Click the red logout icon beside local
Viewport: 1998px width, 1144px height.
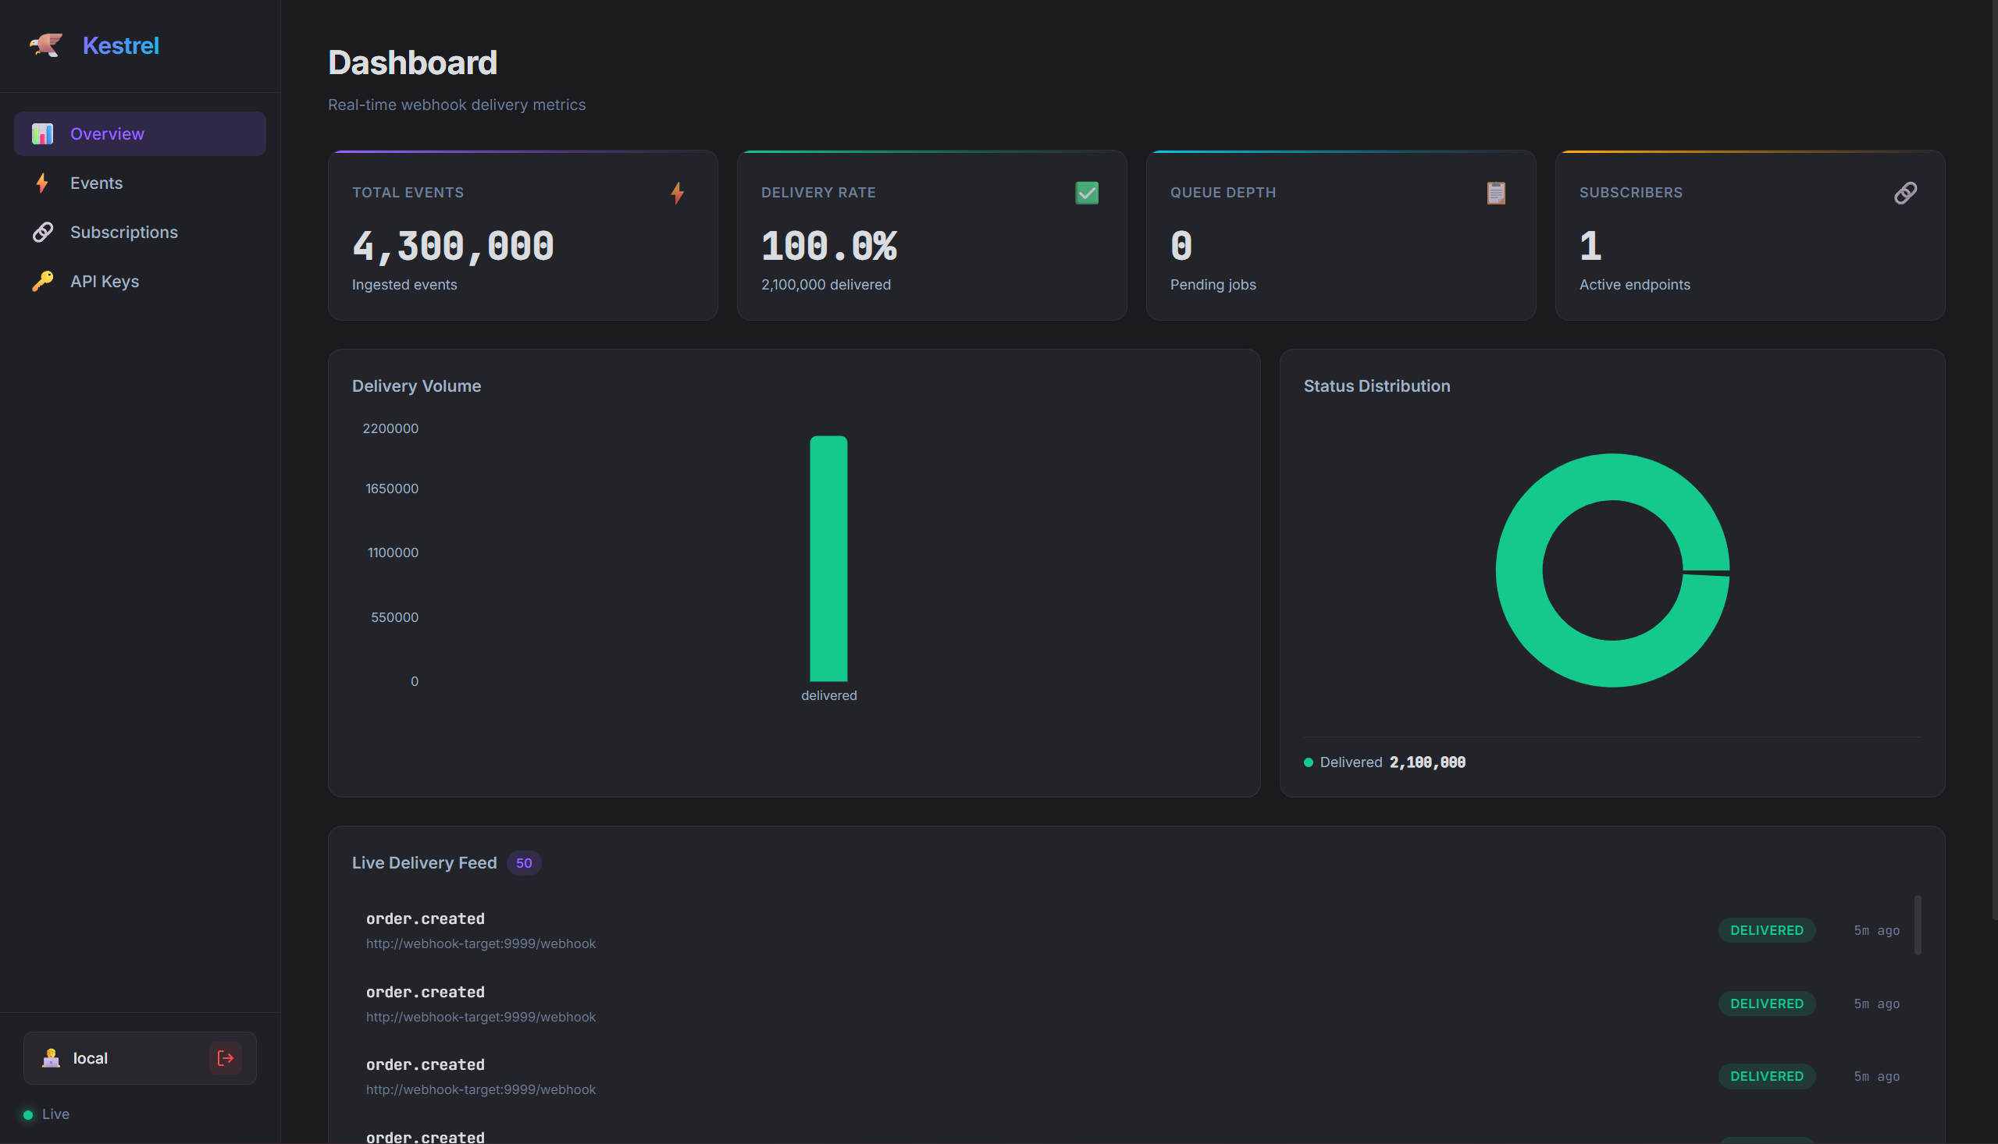pos(226,1057)
